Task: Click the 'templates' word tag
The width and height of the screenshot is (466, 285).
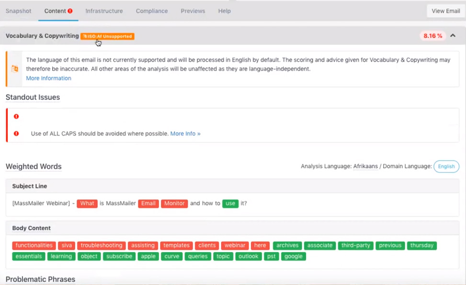Action: click(176, 245)
